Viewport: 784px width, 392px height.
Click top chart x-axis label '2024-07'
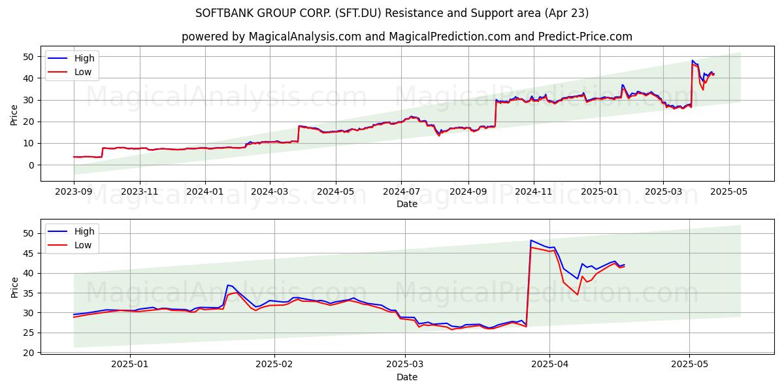(x=401, y=192)
